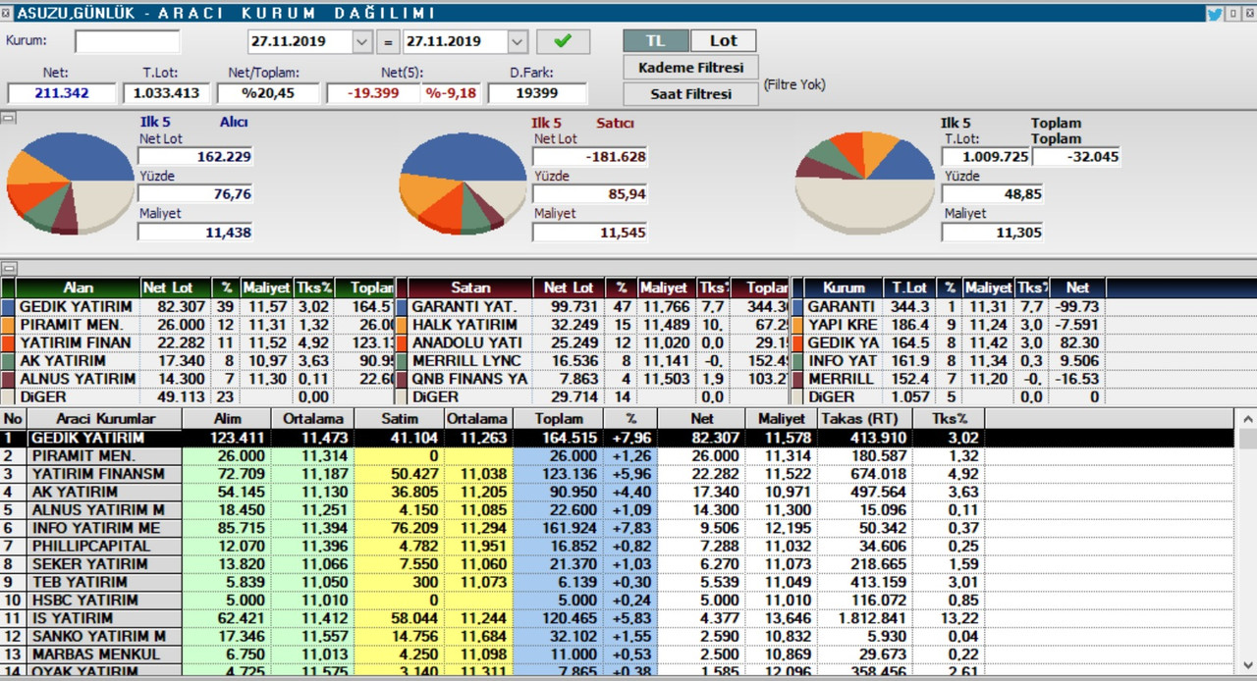Open the end date dropdown
This screenshot has height=681, width=1257.
(x=518, y=41)
